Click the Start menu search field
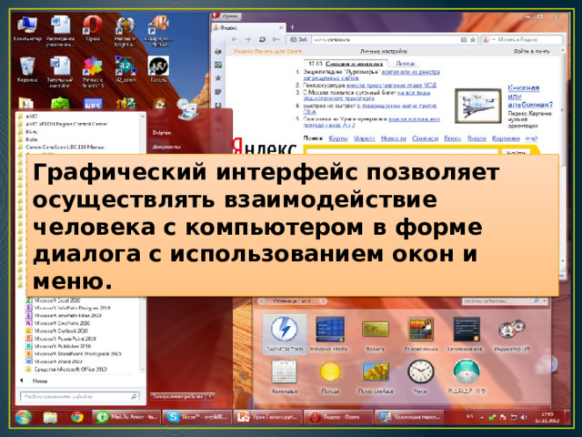Viewport: 582px width, 437px height. point(79,397)
